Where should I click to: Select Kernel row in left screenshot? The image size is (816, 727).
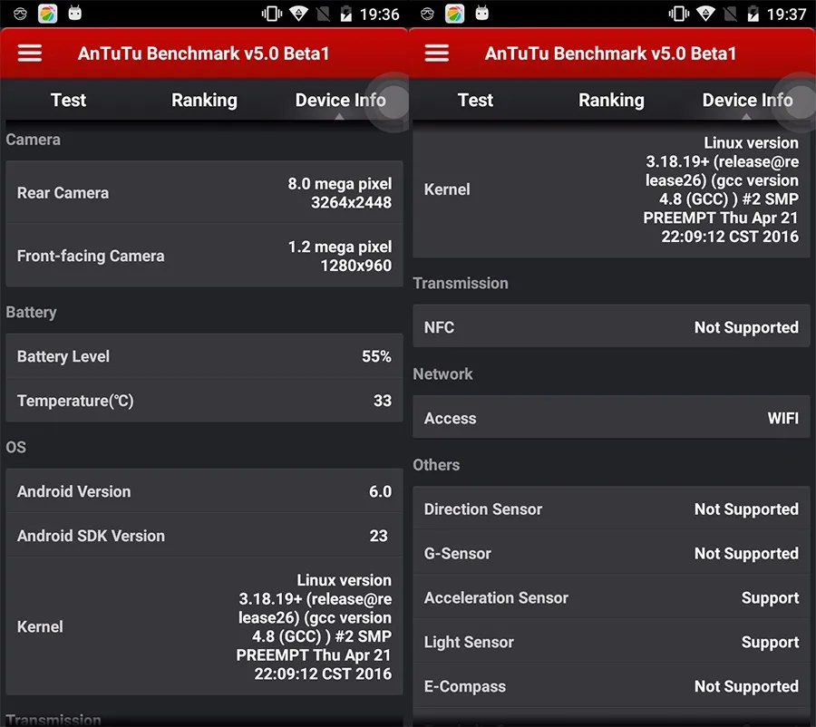[x=204, y=626]
